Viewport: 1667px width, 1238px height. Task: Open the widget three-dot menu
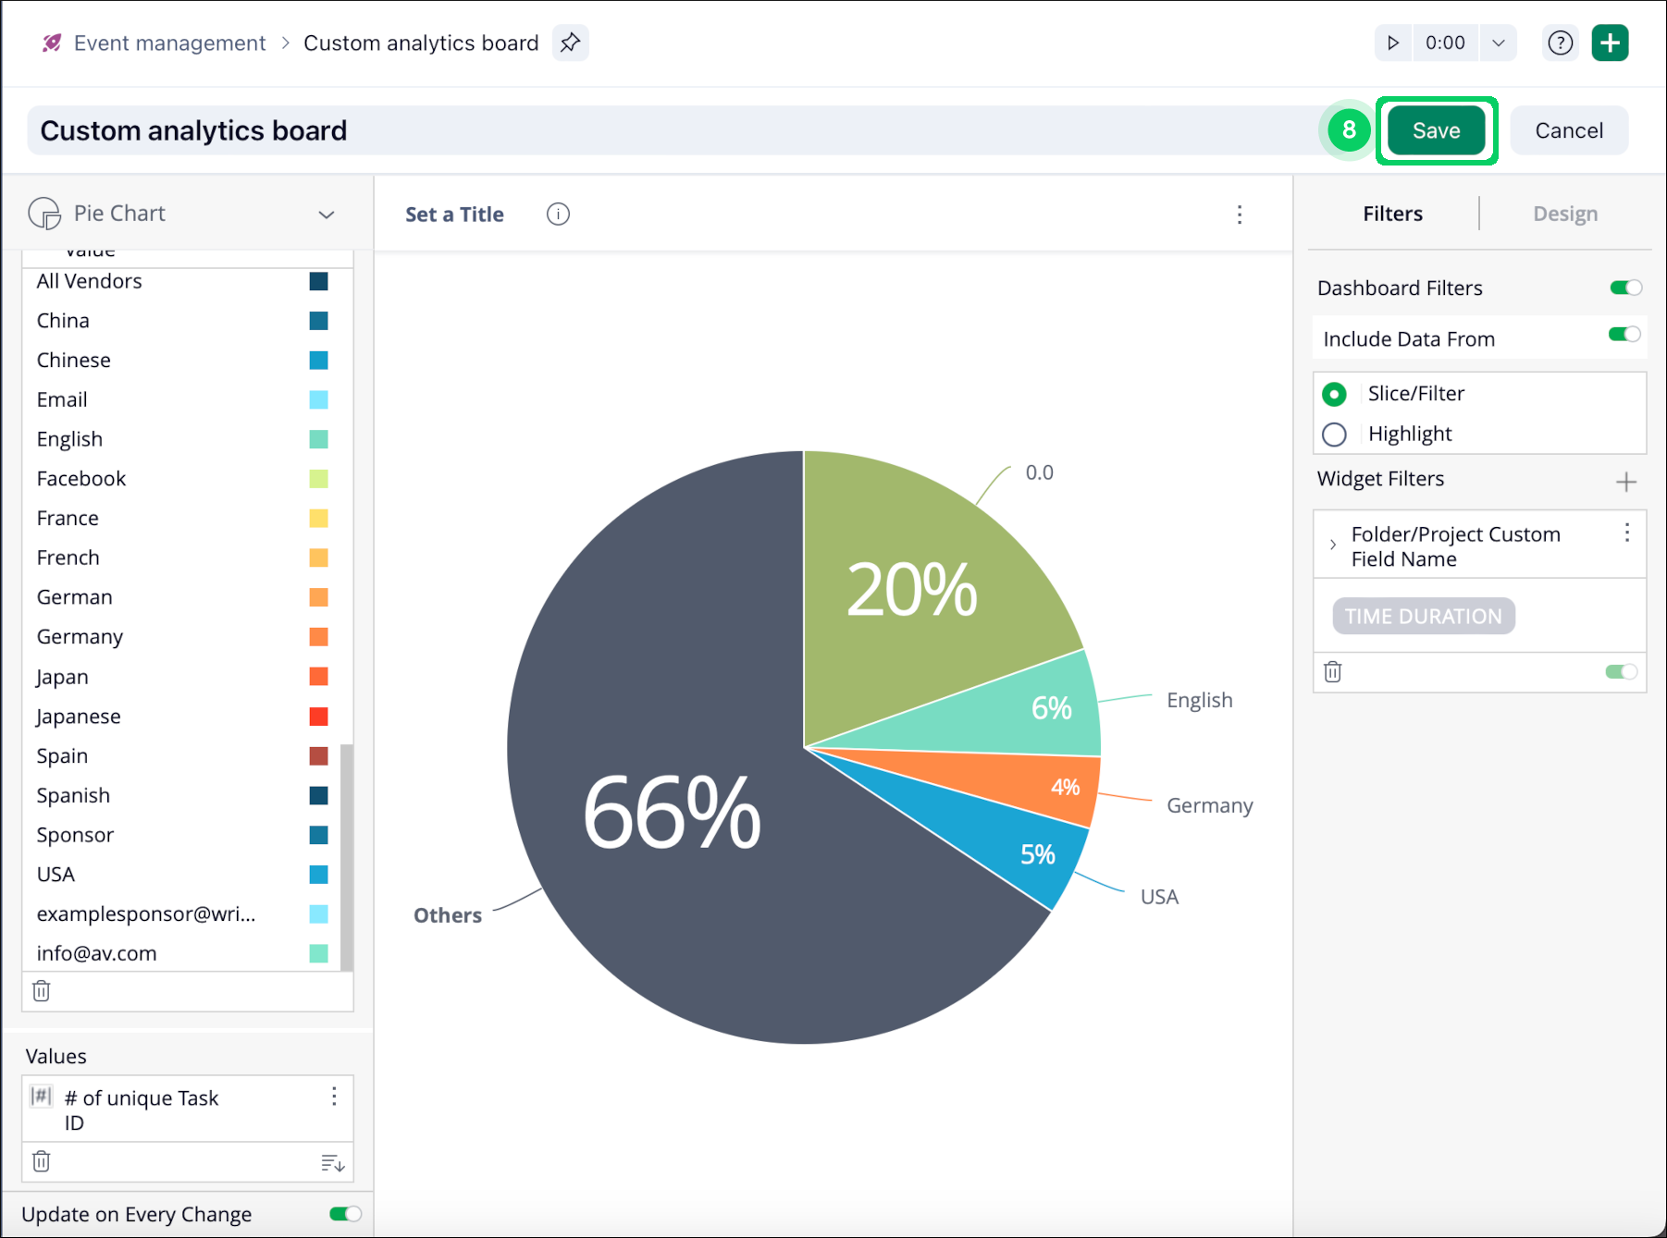tap(1240, 215)
